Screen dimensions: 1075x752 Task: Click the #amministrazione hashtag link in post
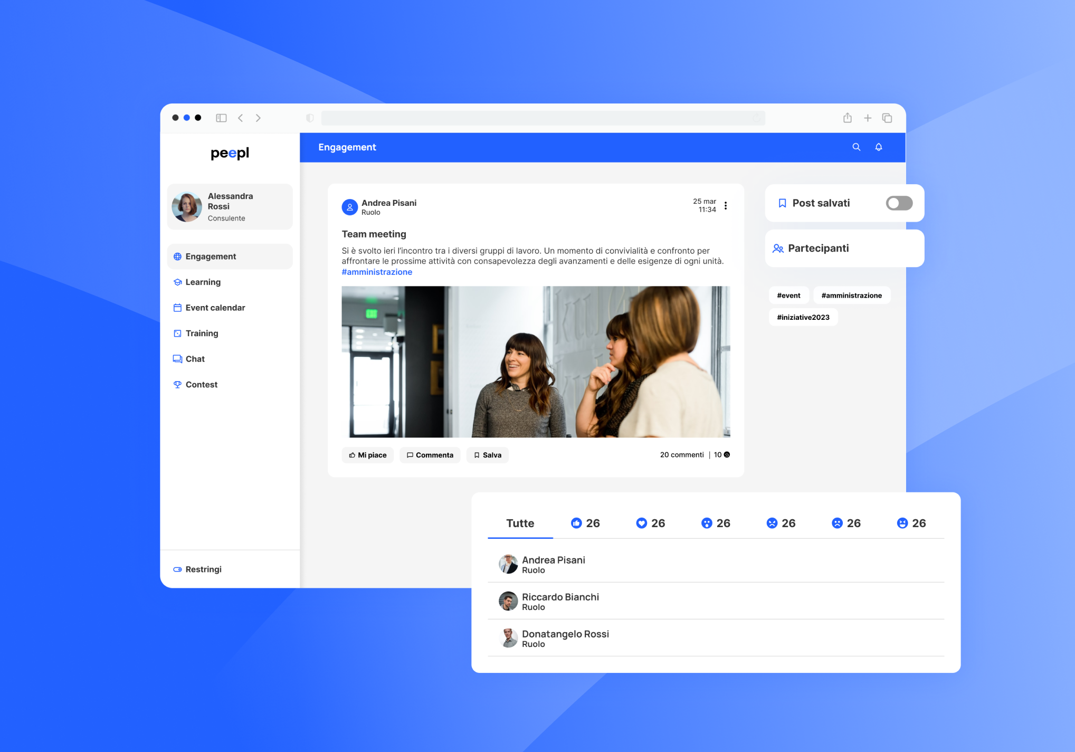377,272
